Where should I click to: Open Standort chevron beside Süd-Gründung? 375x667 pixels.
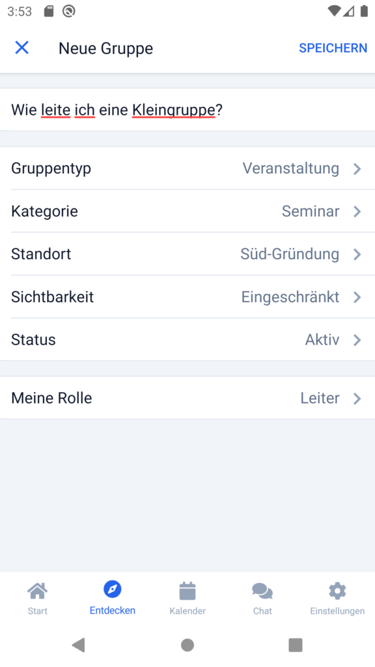tap(357, 255)
